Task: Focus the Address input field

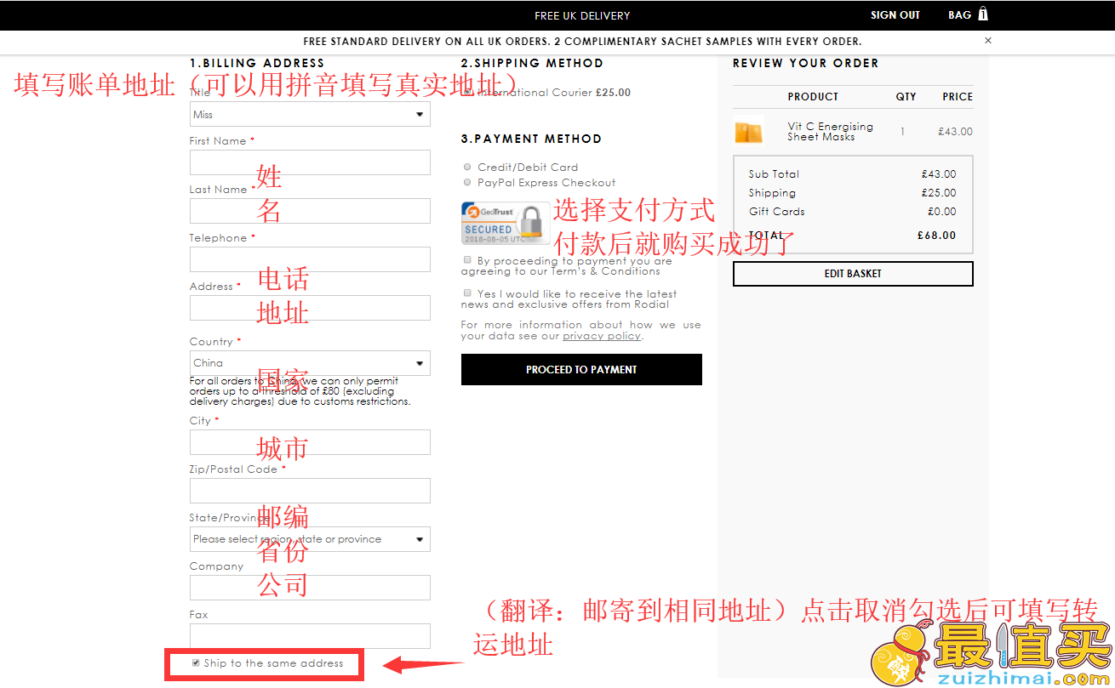Action: (x=310, y=308)
